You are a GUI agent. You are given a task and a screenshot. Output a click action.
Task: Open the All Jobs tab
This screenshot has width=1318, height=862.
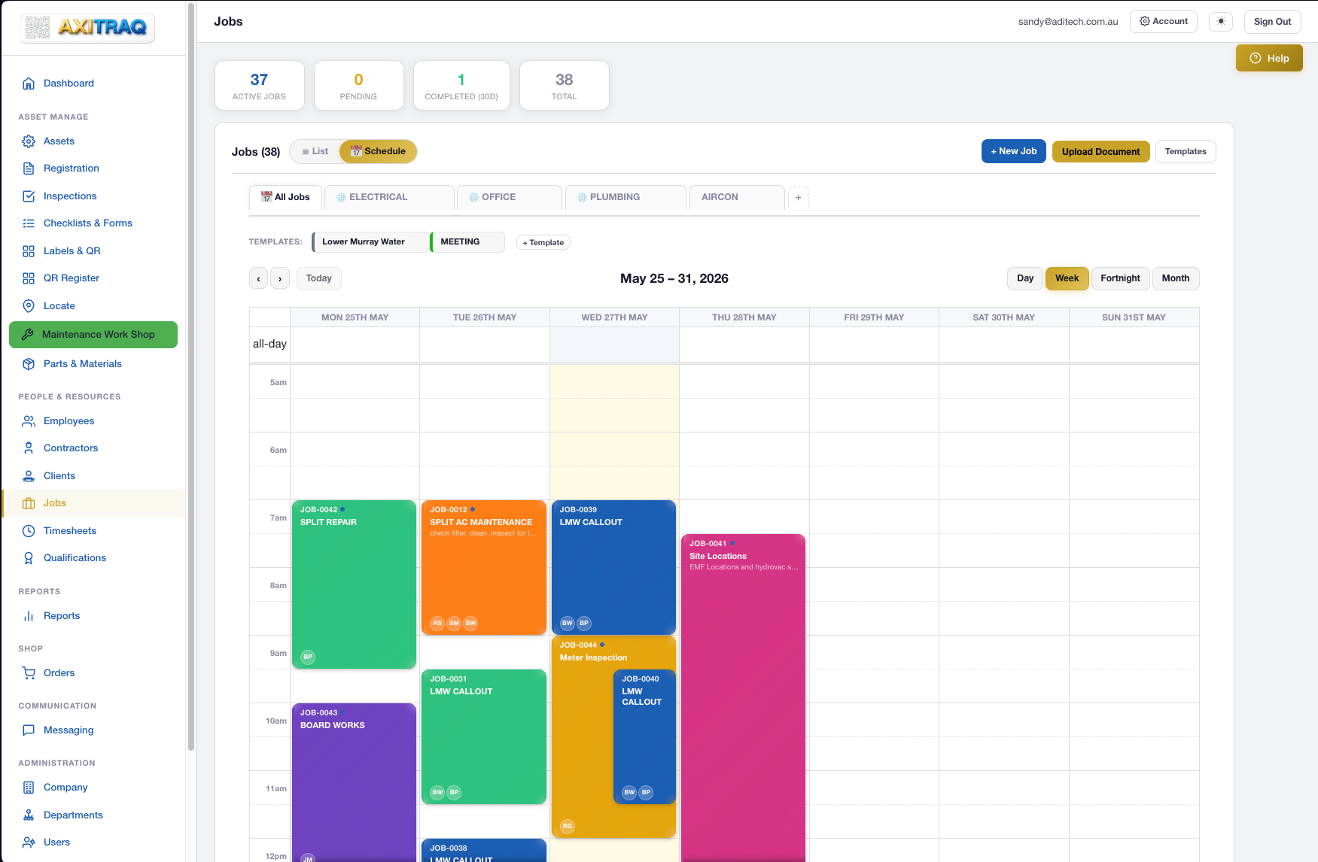point(285,198)
